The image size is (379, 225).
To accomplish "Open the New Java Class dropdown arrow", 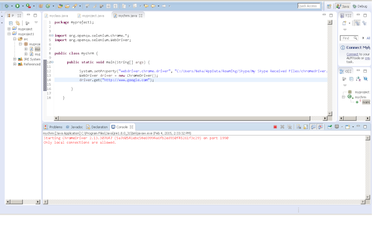I will pos(53,6).
